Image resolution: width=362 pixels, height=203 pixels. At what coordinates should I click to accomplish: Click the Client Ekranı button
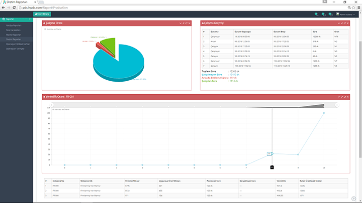[x=42, y=14]
